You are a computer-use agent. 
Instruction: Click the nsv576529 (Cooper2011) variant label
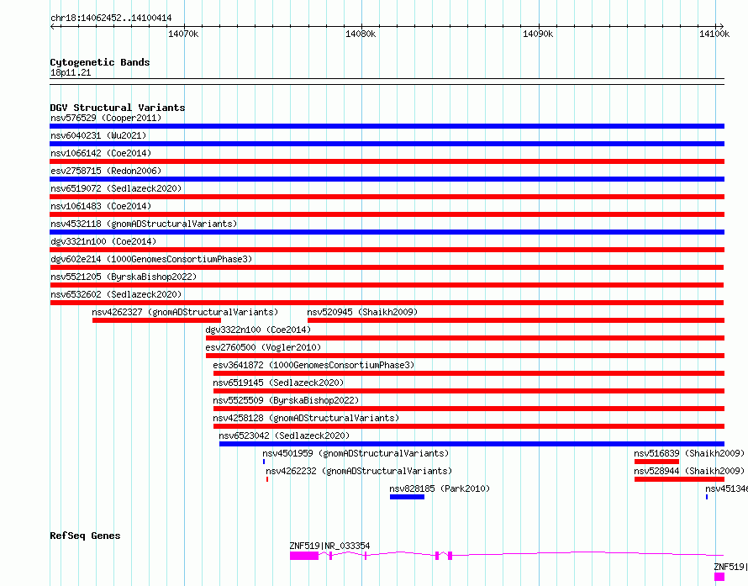(x=106, y=118)
